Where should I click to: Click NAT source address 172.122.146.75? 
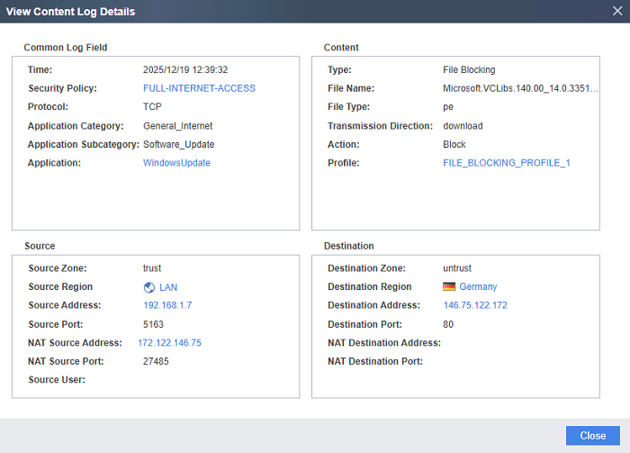pos(169,343)
